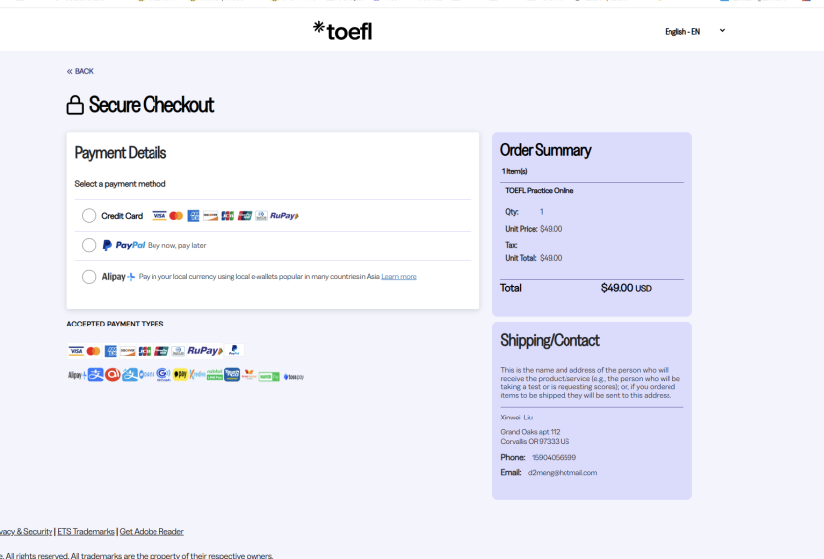Select Alipay+ as payment method
Viewport: 824px width, 559px height.
tap(89, 277)
